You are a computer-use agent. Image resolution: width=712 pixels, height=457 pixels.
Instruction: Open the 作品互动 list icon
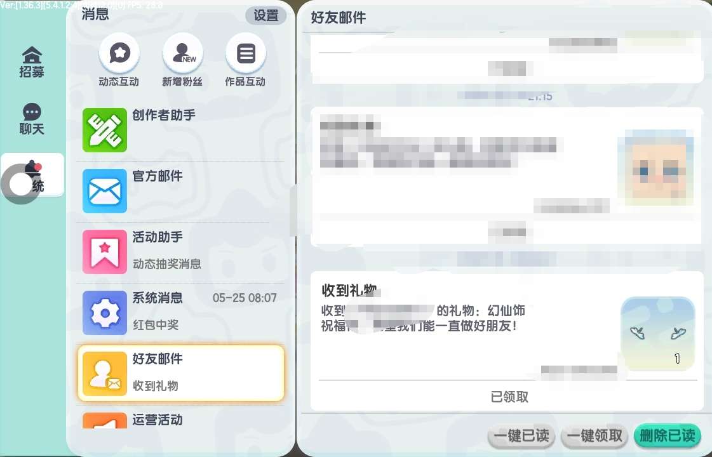click(x=246, y=53)
